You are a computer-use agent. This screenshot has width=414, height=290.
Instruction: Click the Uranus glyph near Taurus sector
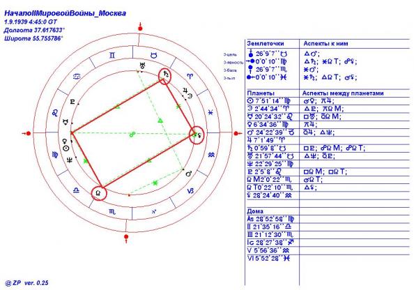[x=143, y=65]
